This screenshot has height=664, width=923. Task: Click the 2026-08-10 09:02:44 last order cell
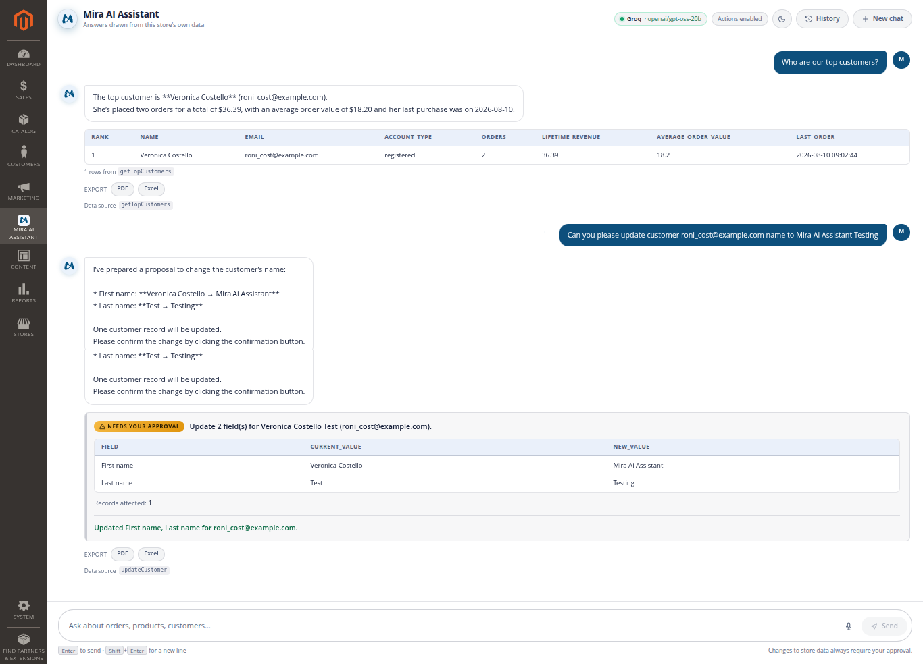pyautogui.click(x=827, y=155)
